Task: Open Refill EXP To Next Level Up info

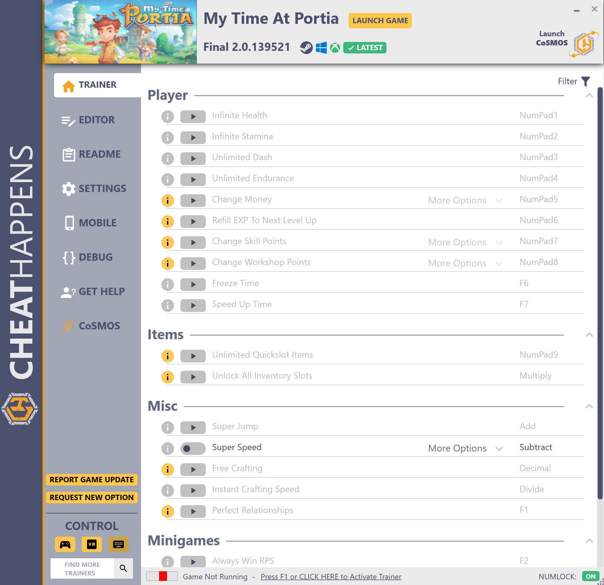Action: pos(168,221)
